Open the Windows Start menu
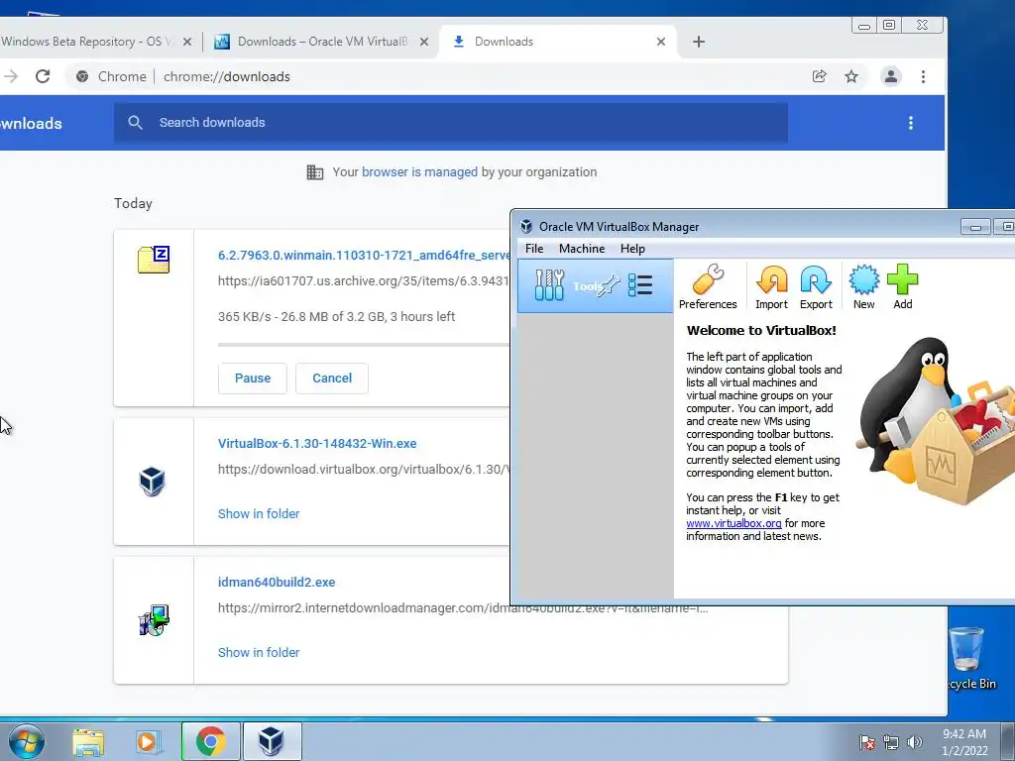Viewport: 1015px width, 761px height. tap(26, 741)
